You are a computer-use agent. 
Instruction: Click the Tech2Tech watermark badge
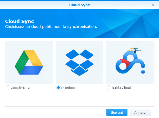134,50
